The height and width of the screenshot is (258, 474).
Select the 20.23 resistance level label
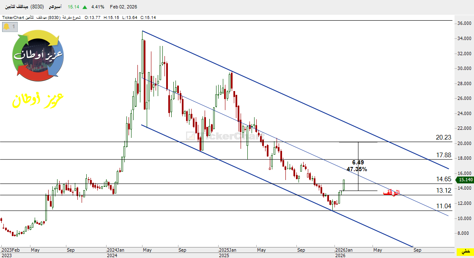(444, 137)
